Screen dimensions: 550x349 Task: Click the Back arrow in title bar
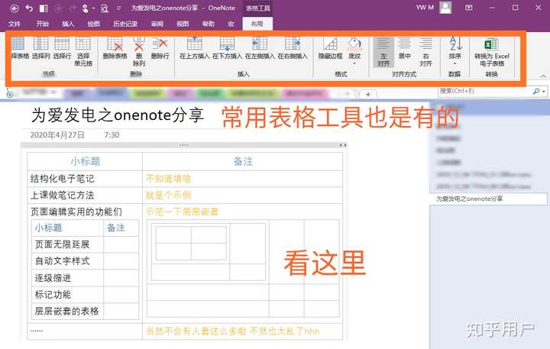[x=15, y=8]
